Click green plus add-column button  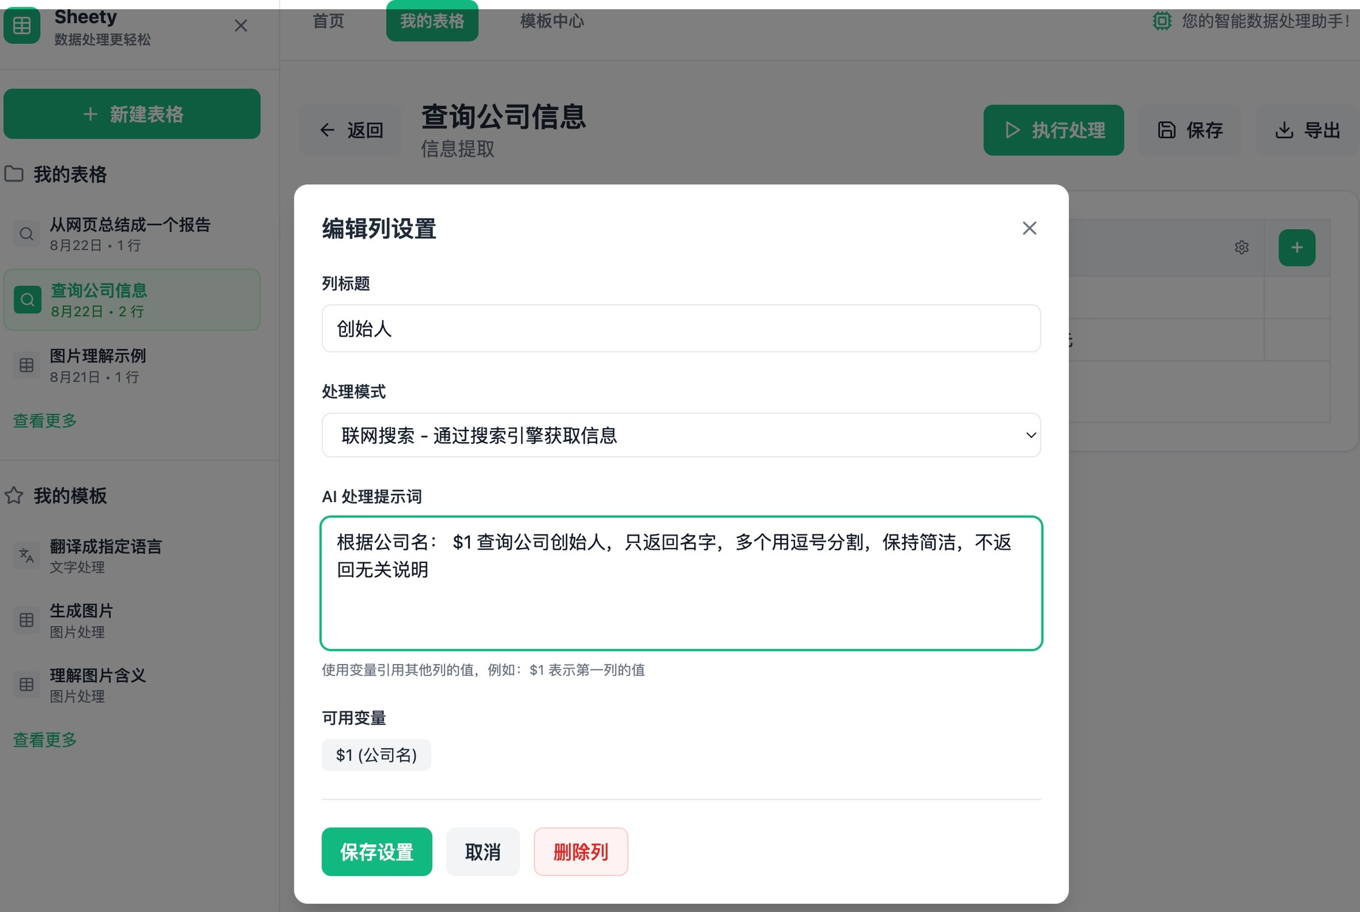(x=1296, y=247)
